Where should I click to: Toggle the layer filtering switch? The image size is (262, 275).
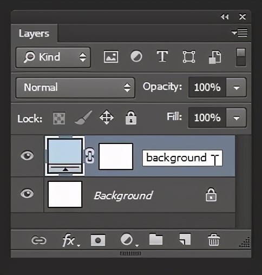click(241, 57)
